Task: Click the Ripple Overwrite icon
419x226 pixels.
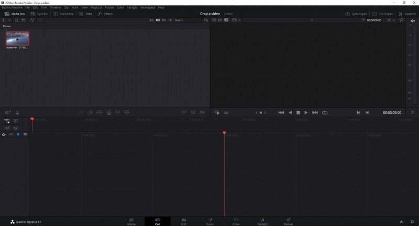Action: click(x=100, y=112)
